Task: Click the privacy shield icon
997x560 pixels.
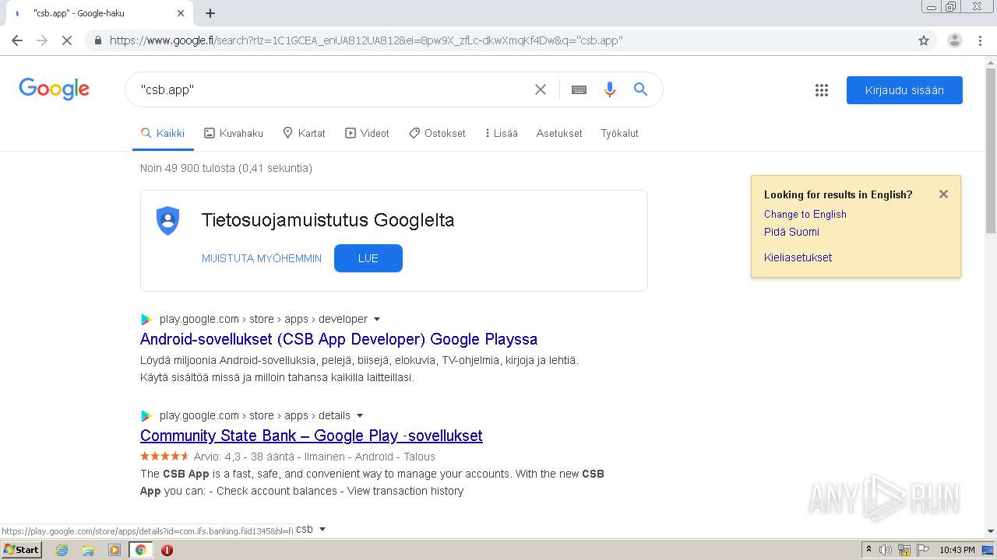Action: coord(168,221)
